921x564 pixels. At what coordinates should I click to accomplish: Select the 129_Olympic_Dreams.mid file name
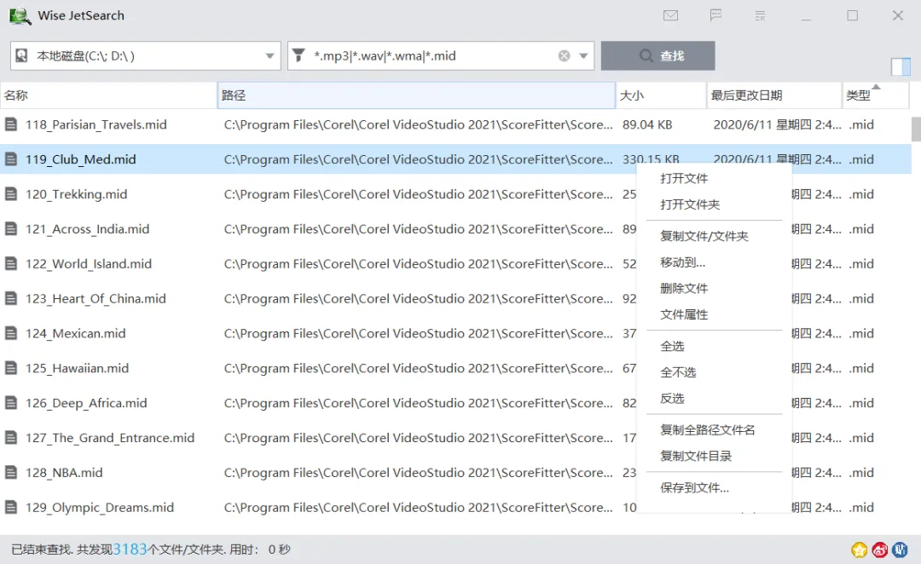point(99,508)
